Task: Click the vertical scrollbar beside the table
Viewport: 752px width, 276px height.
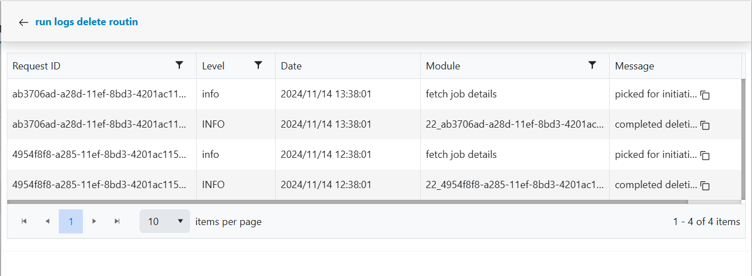Action: tap(744, 134)
